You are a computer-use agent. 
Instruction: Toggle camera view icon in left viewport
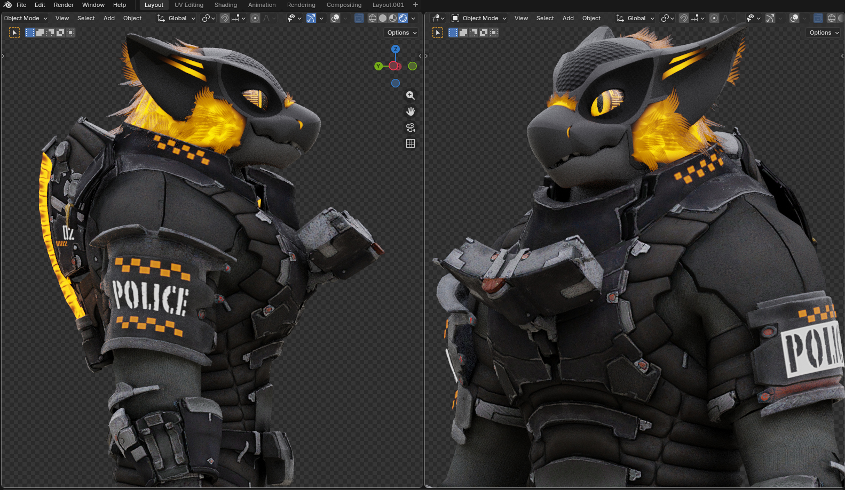pyautogui.click(x=410, y=127)
